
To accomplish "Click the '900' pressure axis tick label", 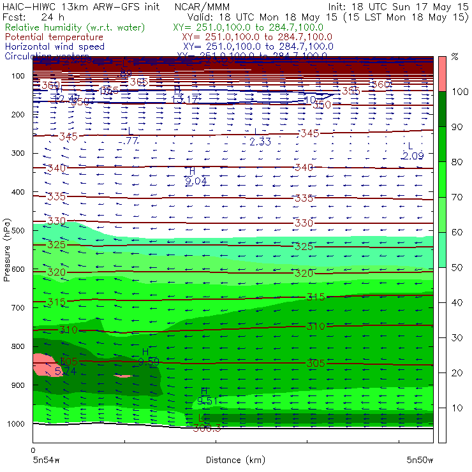I will [x=18, y=385].
